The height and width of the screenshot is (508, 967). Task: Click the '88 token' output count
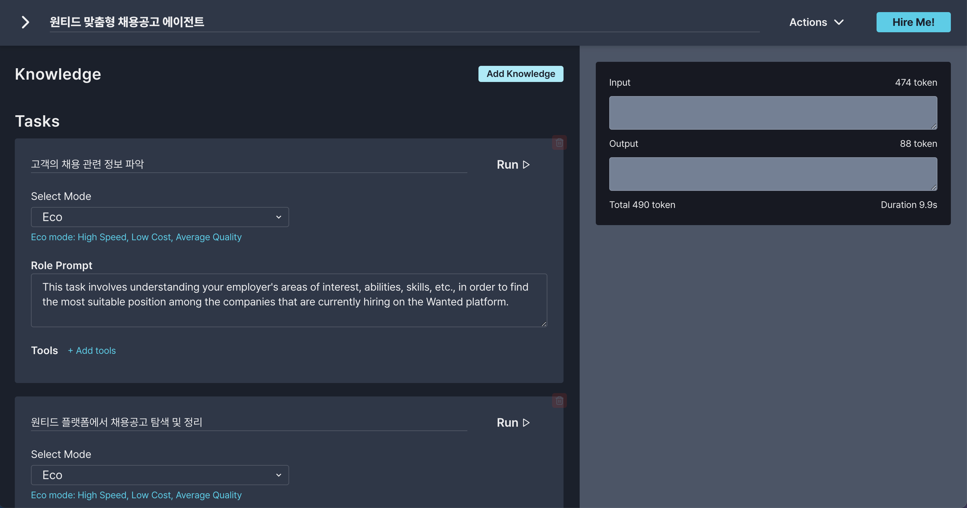coord(918,144)
